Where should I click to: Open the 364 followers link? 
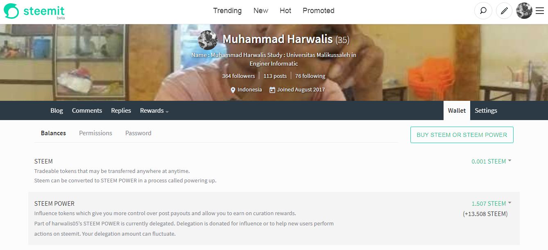click(238, 76)
